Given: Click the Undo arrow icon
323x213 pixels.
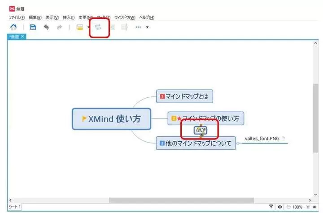Looking at the screenshot, I should [x=46, y=27].
